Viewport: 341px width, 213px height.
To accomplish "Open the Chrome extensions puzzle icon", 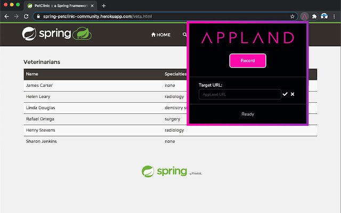I will click(314, 17).
